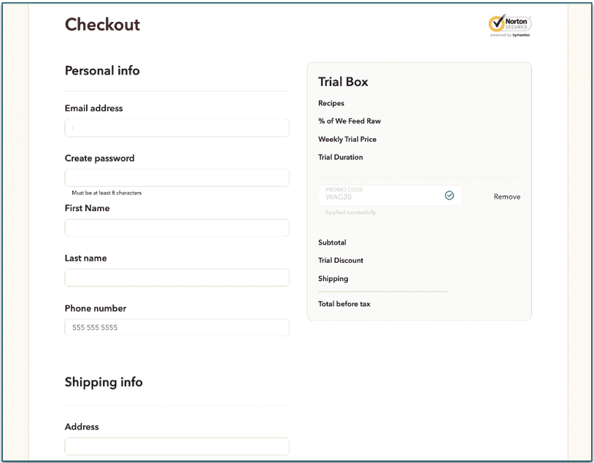This screenshot has width=594, height=463.
Task: Click the powered by Symantec logo text
Action: (x=509, y=36)
